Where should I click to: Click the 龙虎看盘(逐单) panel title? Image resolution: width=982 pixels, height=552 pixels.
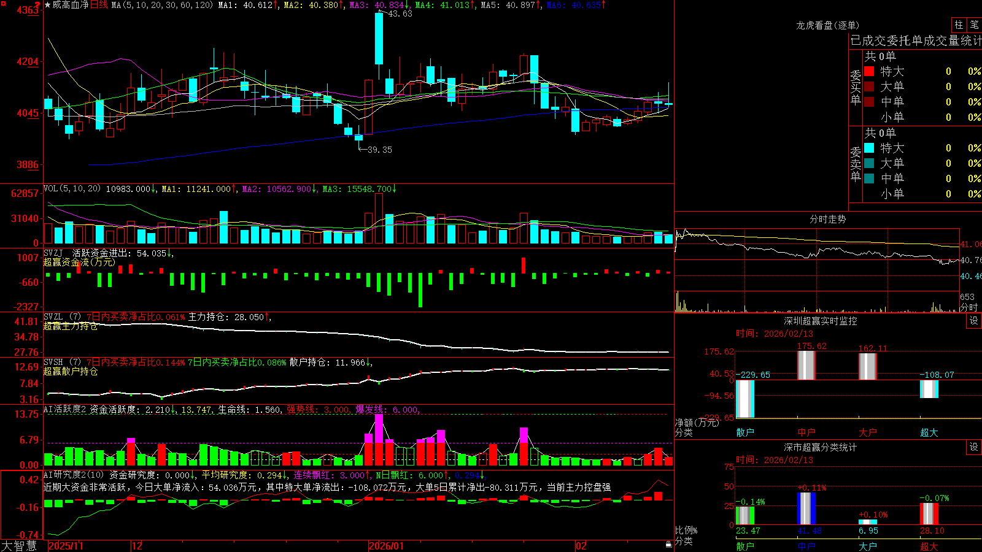pyautogui.click(x=828, y=25)
